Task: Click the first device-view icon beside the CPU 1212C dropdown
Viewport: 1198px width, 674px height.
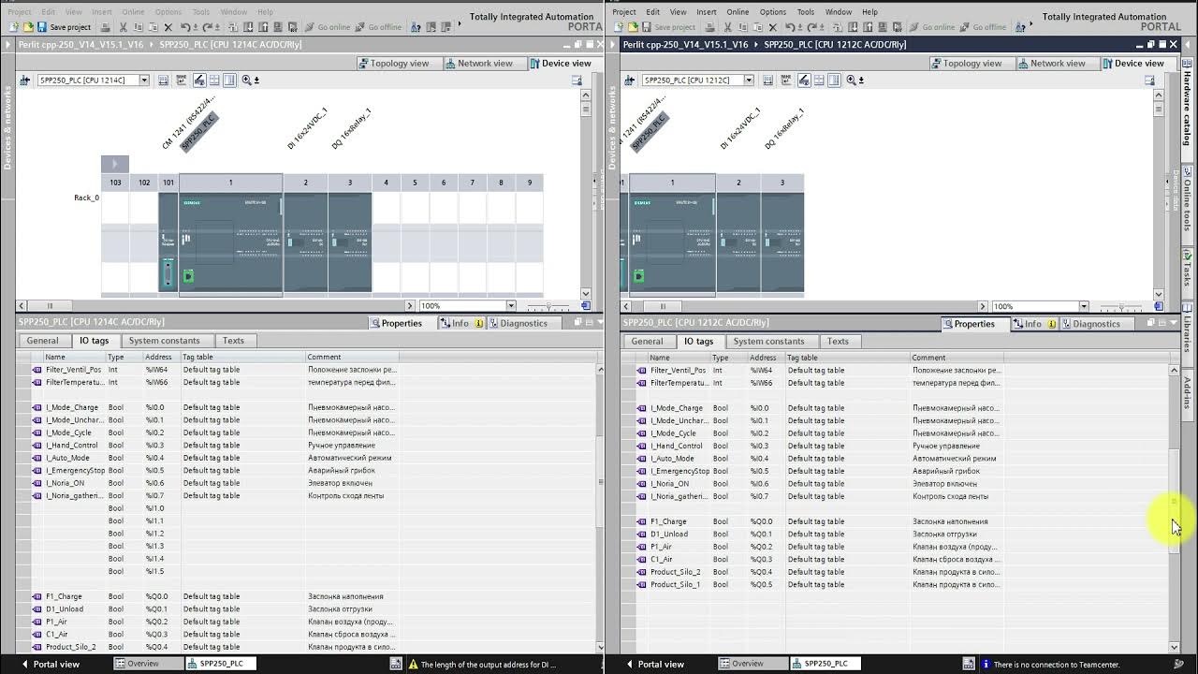Action: tap(767, 81)
